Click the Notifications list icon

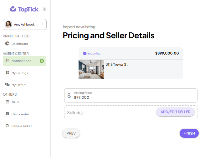click(x=7, y=61)
